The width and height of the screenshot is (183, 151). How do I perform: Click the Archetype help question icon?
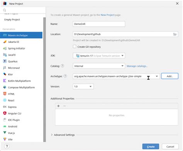(65, 76)
